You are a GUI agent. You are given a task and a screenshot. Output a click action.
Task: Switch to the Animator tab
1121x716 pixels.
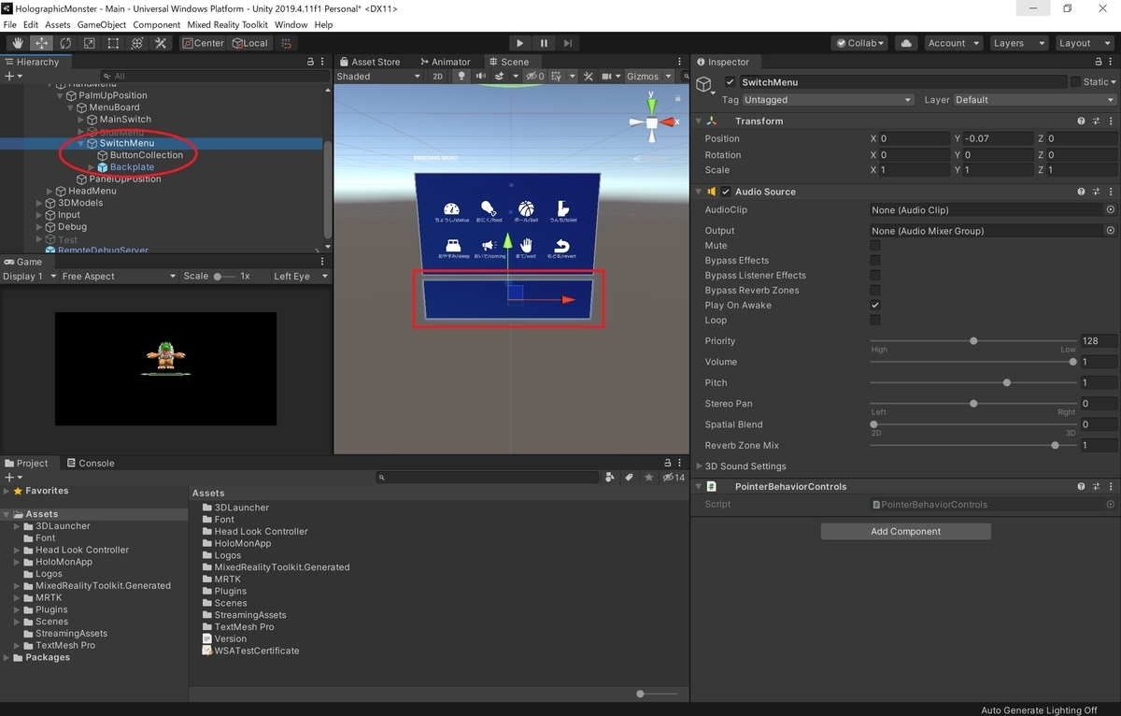click(446, 62)
